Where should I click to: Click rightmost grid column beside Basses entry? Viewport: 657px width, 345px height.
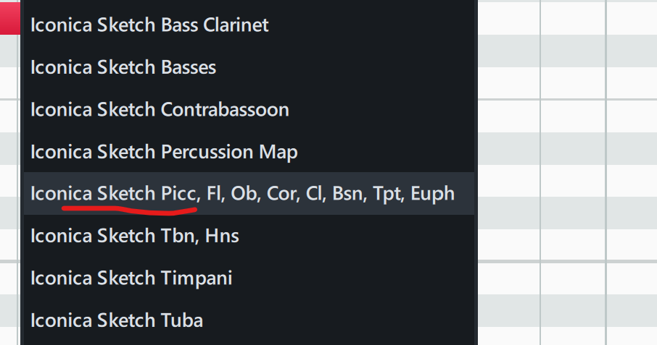point(632,68)
